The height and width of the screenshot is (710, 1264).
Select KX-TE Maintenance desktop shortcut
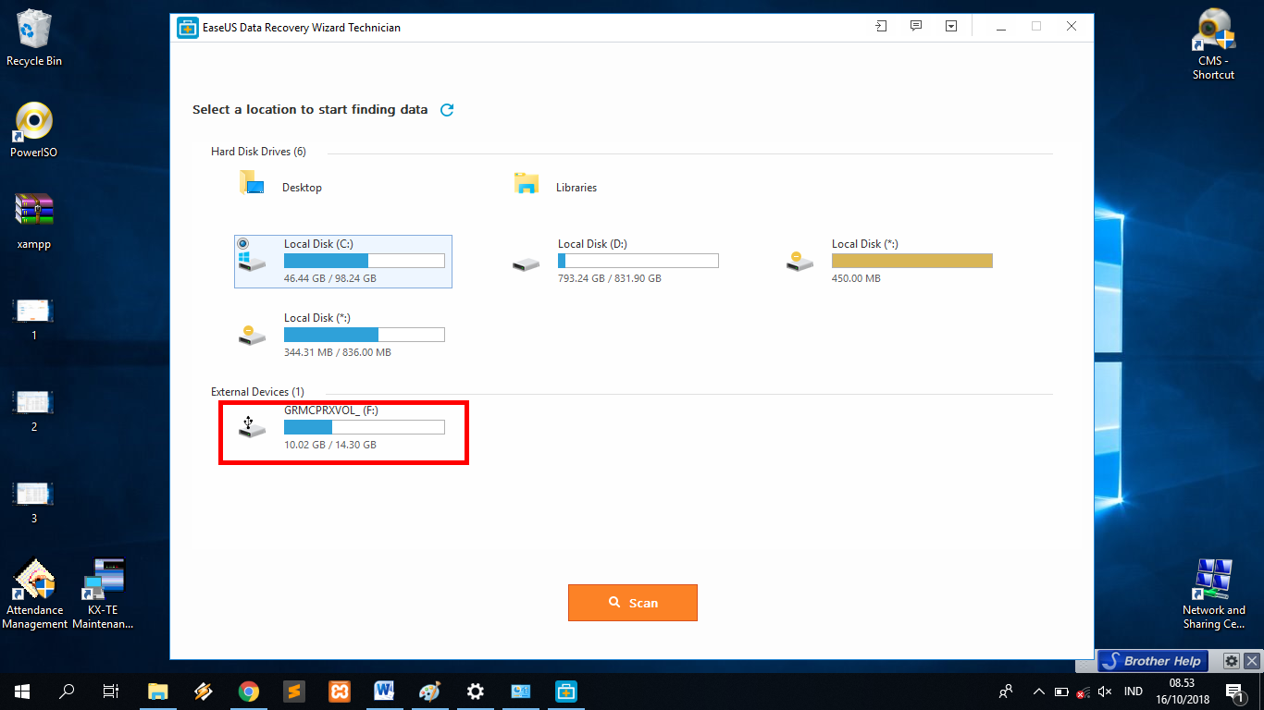pyautogui.click(x=103, y=594)
